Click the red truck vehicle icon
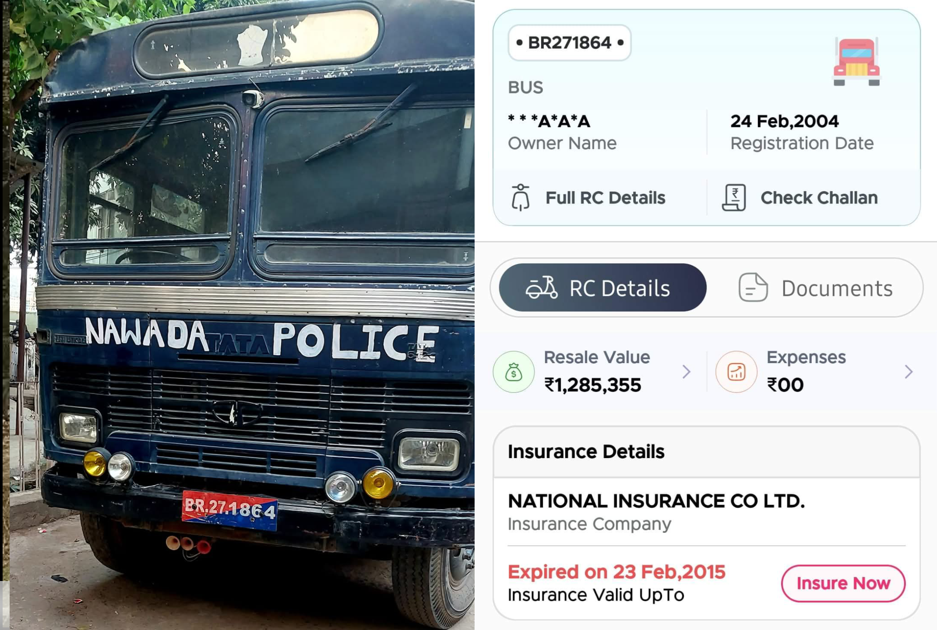The height and width of the screenshot is (630, 937). pyautogui.click(x=856, y=62)
